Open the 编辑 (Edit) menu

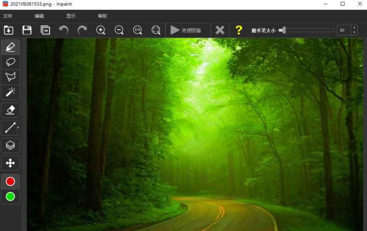click(x=39, y=16)
